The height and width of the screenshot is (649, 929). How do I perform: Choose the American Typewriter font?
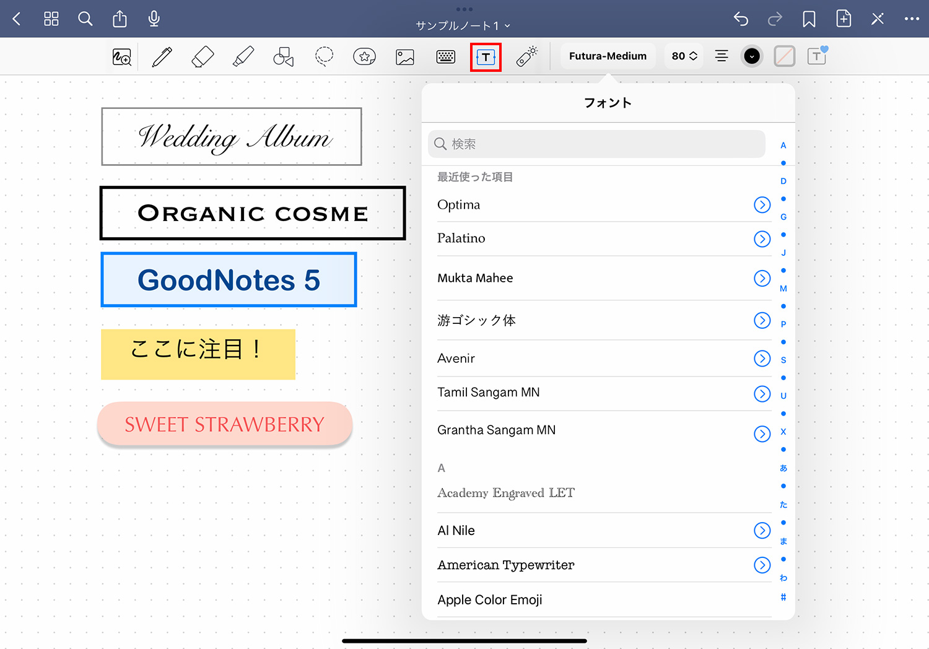pos(506,565)
